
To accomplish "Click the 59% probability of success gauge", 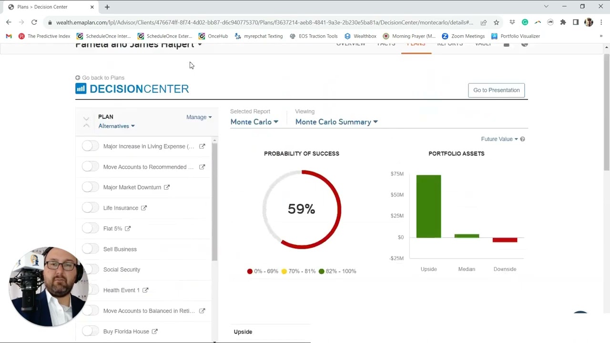I will (x=302, y=209).
